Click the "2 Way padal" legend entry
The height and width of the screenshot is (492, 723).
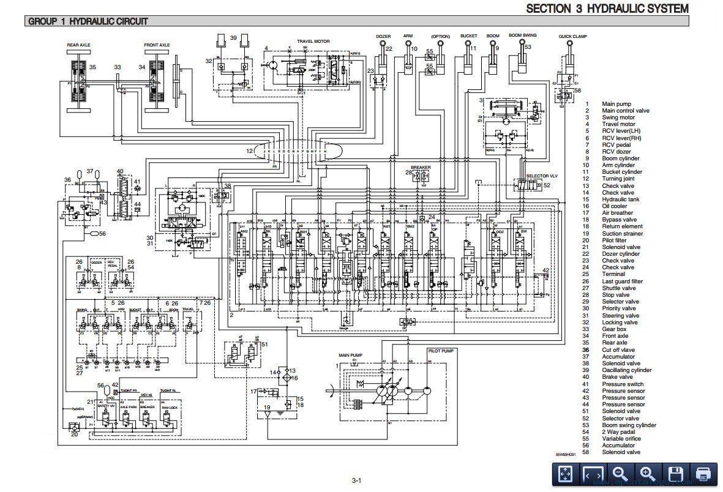(618, 432)
